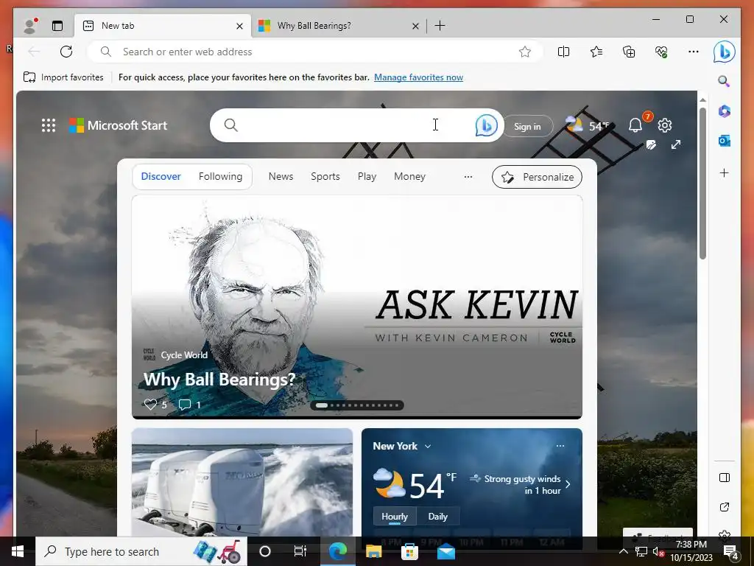
Task: Add sidebar app plus icon
Action: click(x=725, y=172)
